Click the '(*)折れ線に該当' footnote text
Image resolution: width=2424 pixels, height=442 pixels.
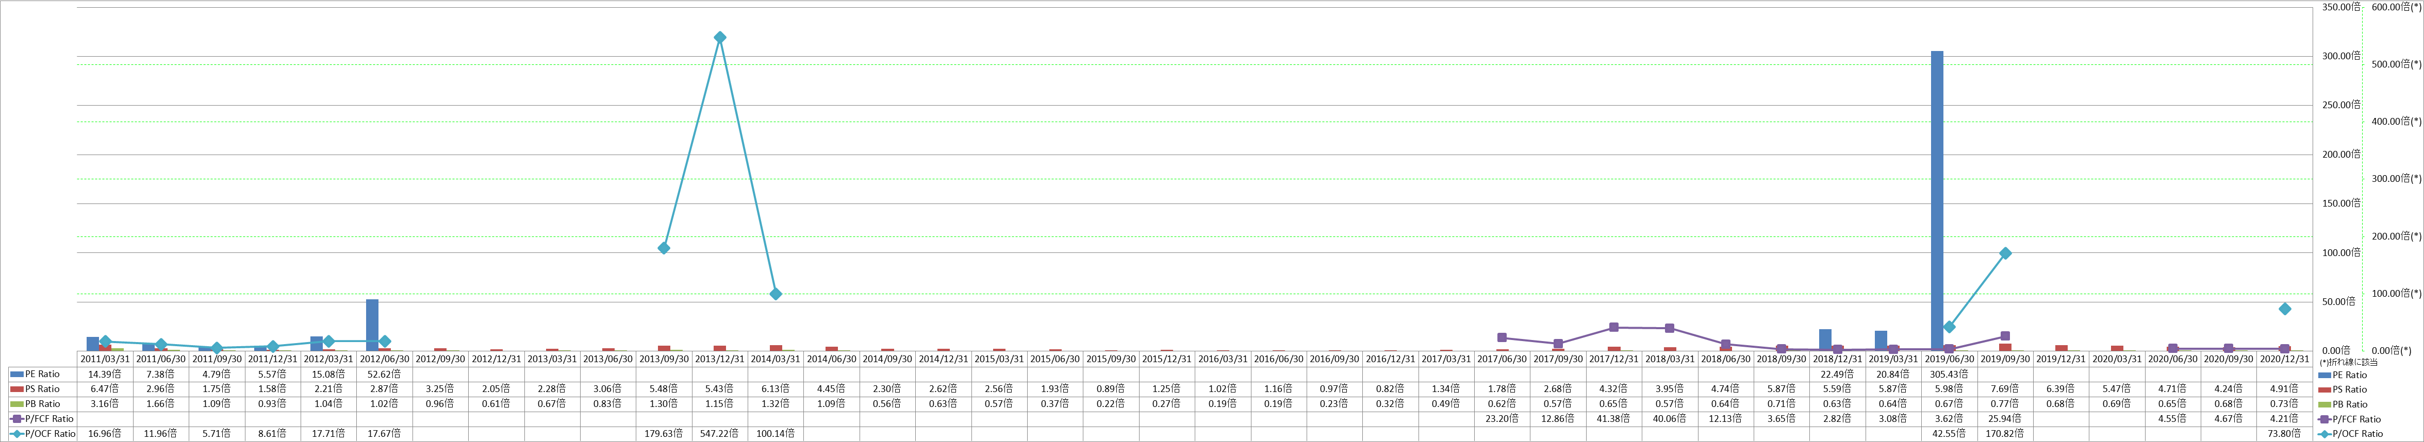point(2349,362)
